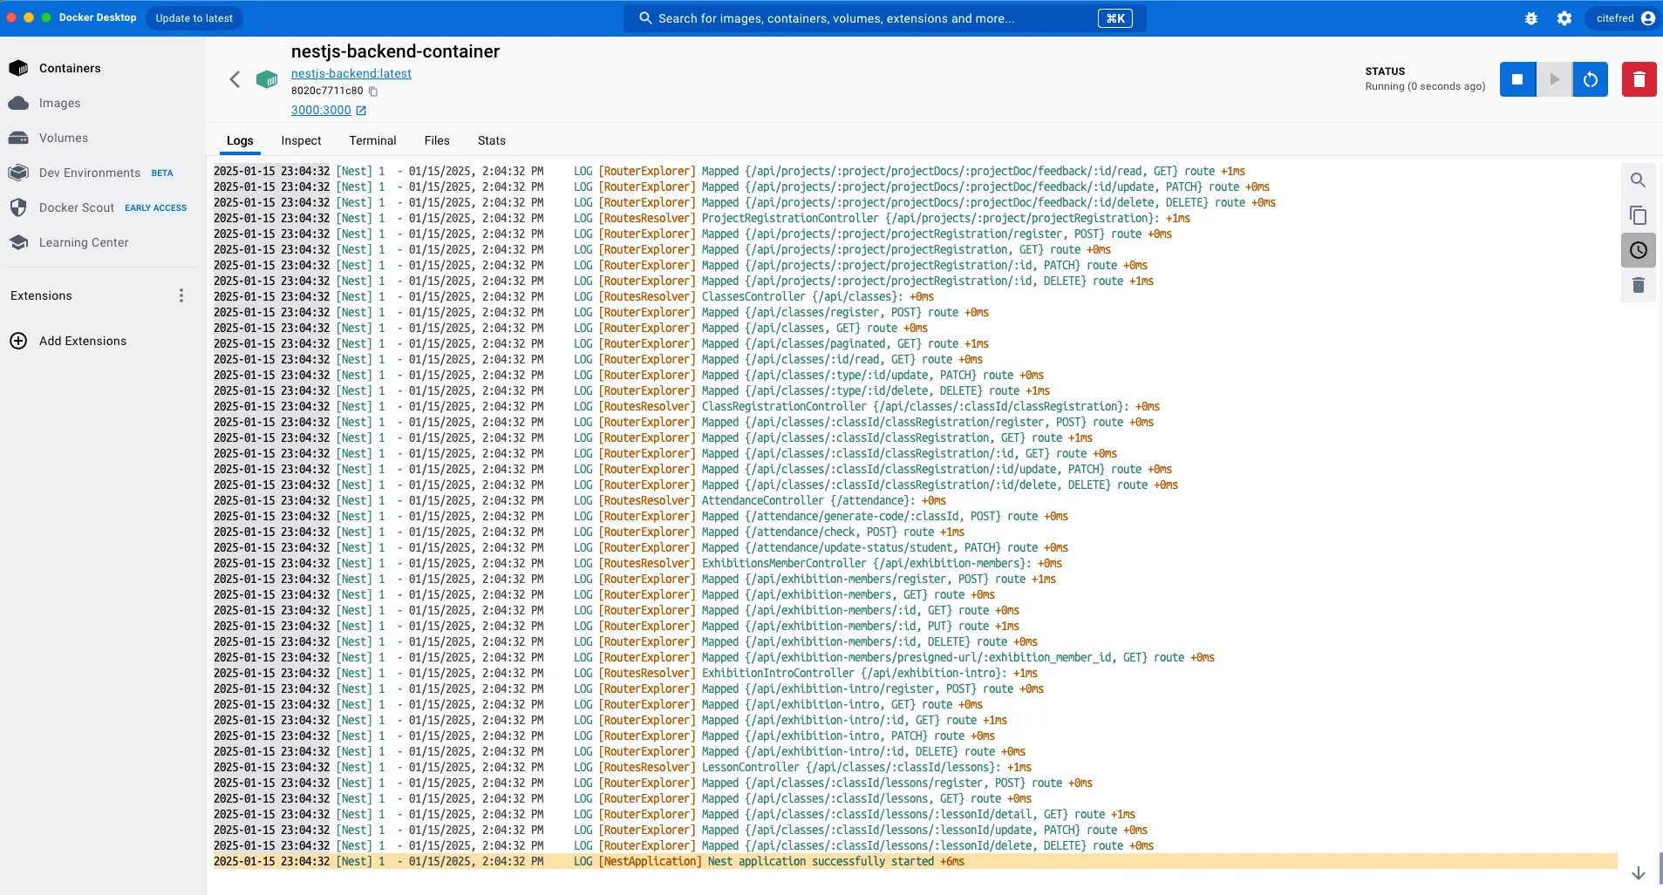This screenshot has height=895, width=1663.
Task: Click the Running status text
Action: pos(1425,86)
